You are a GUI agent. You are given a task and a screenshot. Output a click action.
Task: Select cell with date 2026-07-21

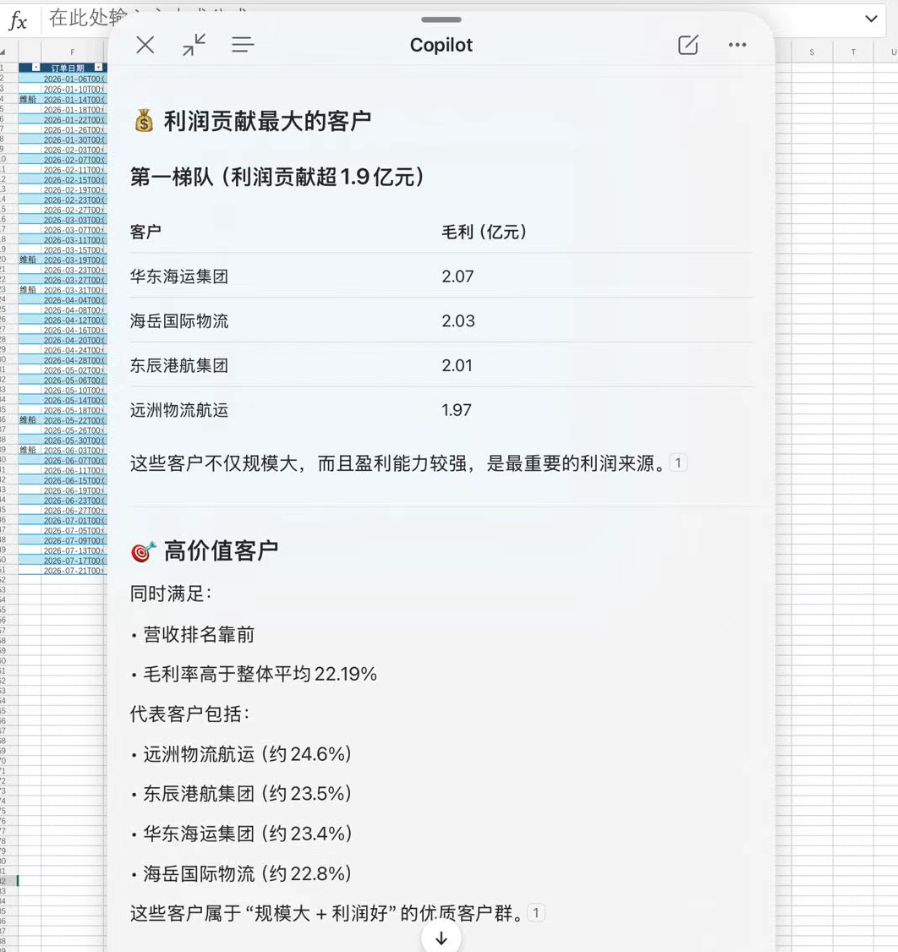(74, 571)
